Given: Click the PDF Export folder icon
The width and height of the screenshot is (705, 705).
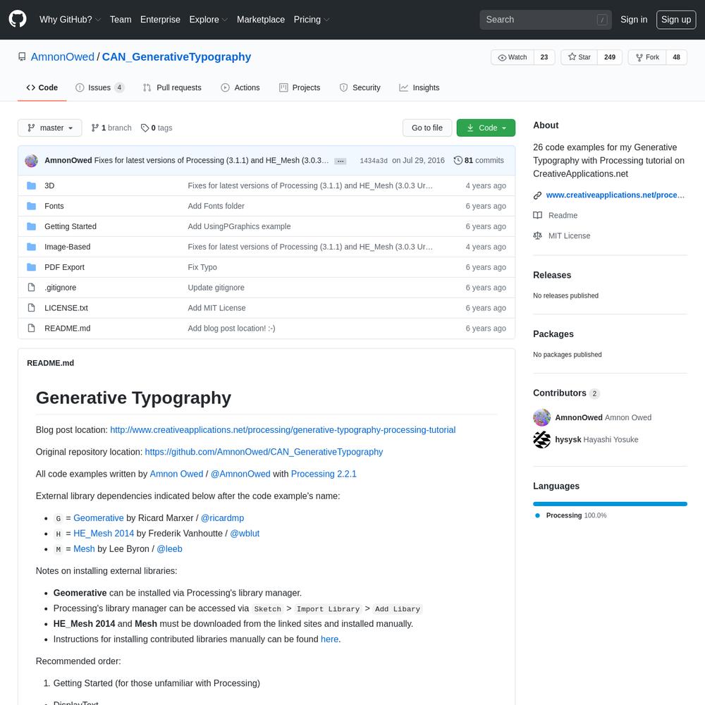Looking at the screenshot, I should 31,267.
